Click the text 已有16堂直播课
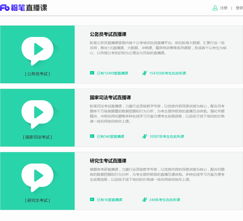The height and width of the screenshot is (221, 243). 110,200
